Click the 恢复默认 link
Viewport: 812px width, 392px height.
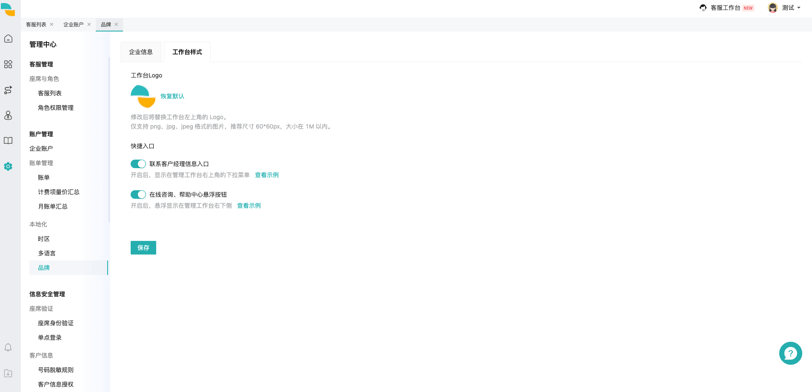pyautogui.click(x=172, y=96)
